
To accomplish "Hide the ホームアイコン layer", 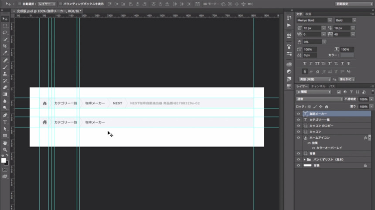I will point(298,138).
